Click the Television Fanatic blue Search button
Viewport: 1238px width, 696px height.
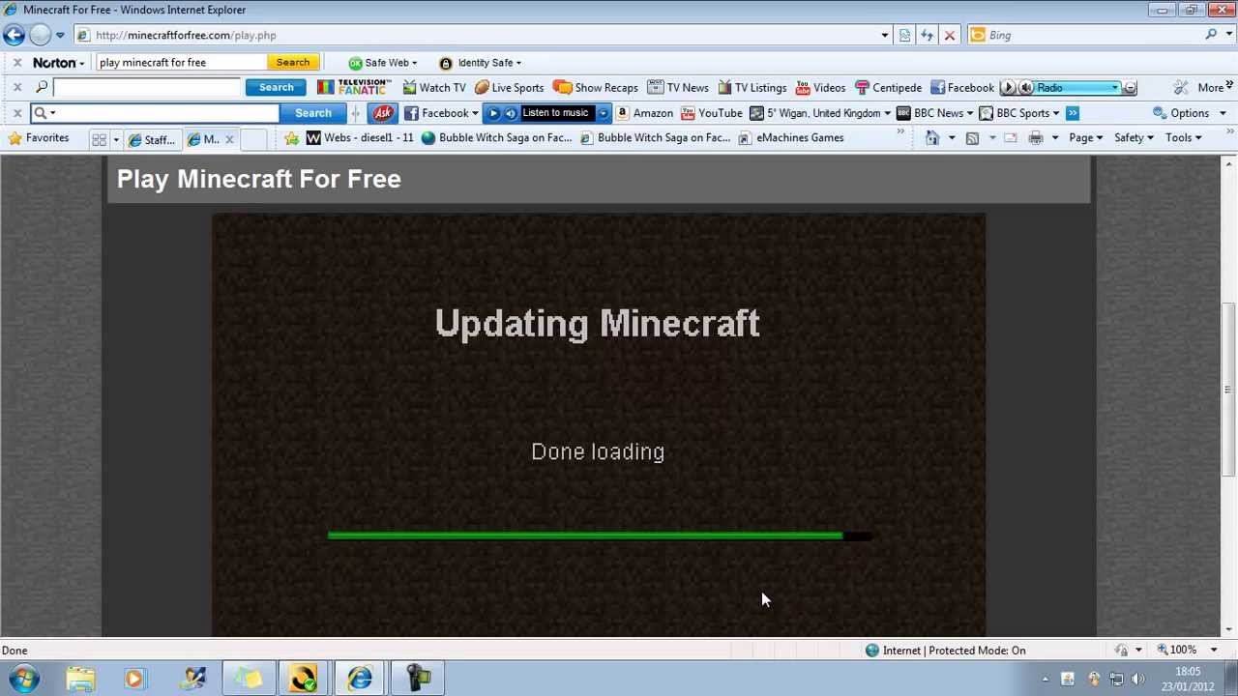point(276,88)
